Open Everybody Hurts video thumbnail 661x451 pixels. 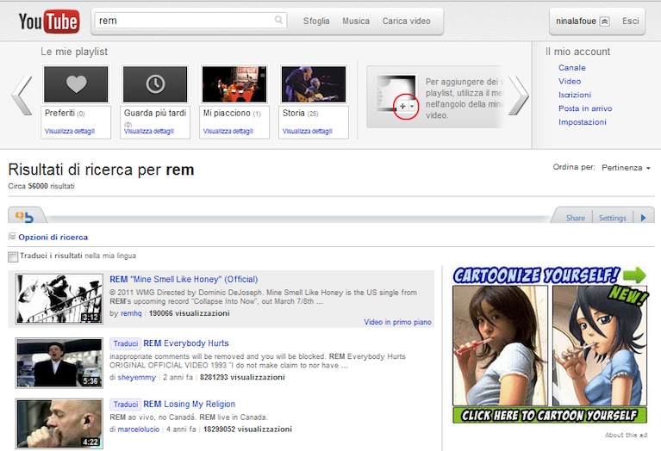click(x=59, y=362)
